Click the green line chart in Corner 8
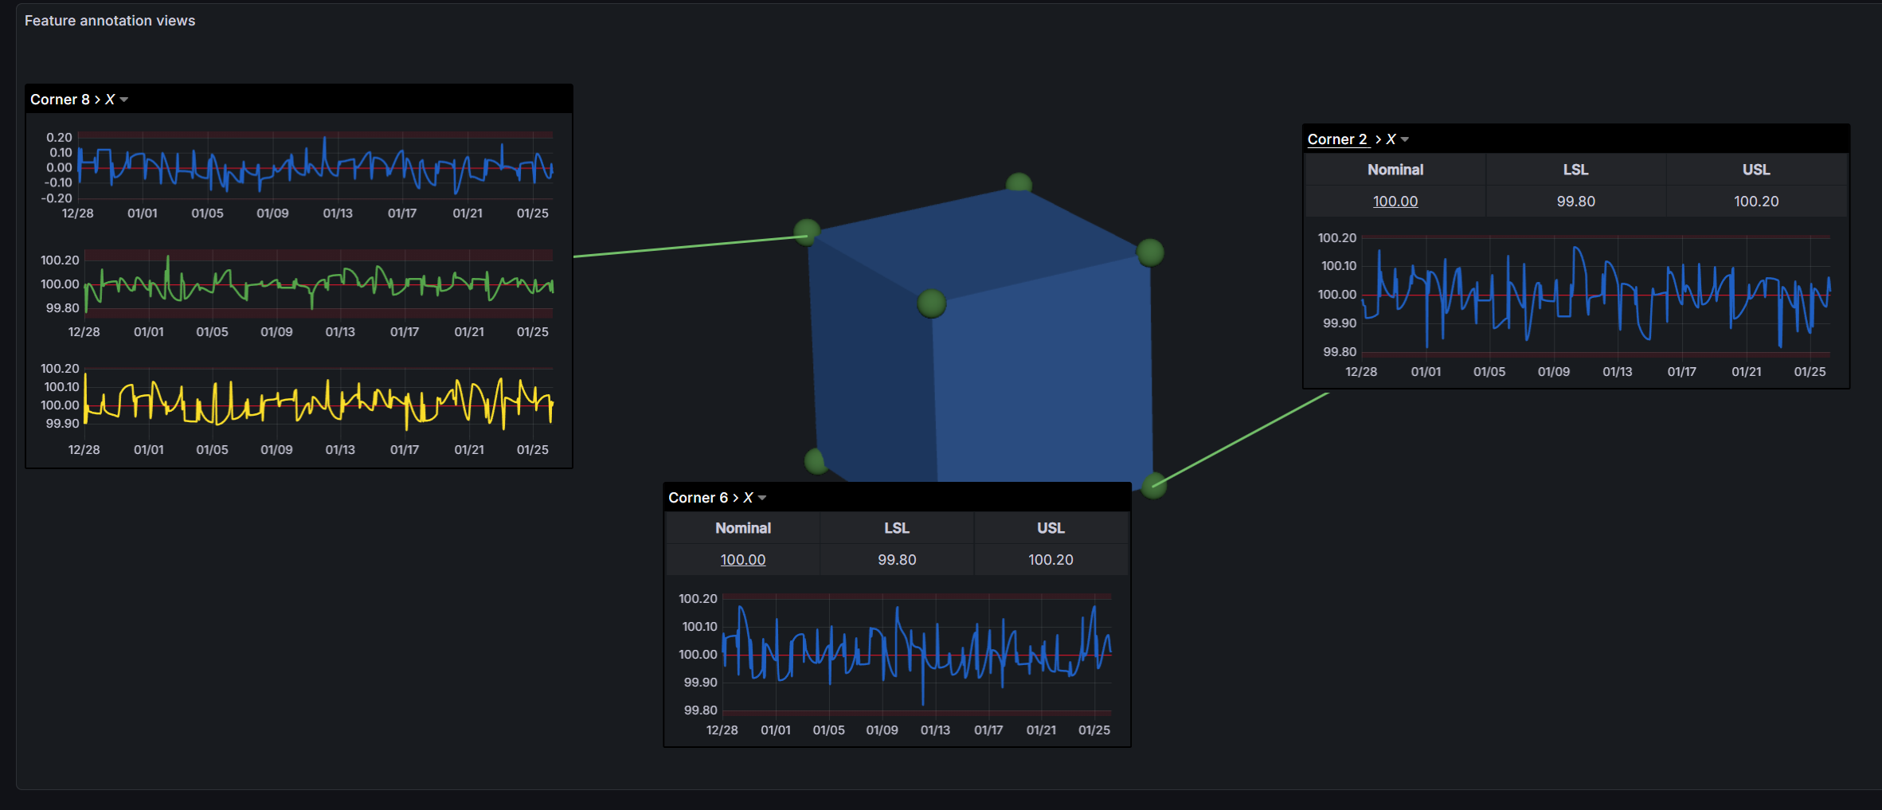 (319, 284)
